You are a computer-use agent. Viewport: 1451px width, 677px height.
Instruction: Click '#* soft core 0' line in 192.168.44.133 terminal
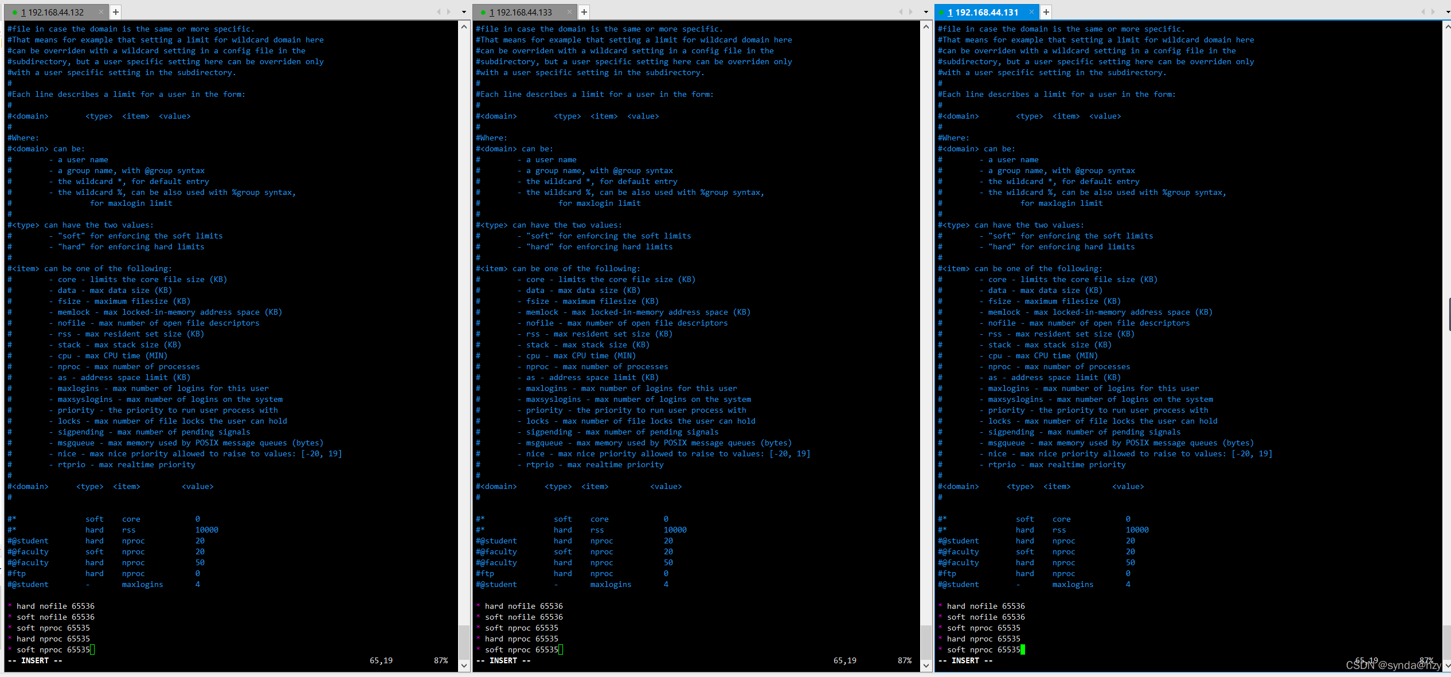coord(572,519)
